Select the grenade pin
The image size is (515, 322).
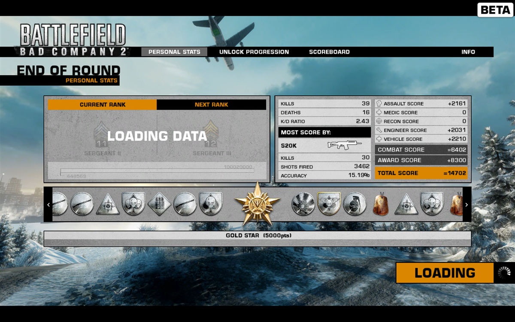tap(355, 204)
